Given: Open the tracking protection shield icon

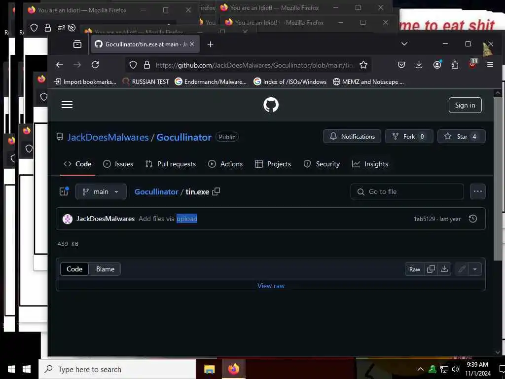Looking at the screenshot, I should [x=133, y=65].
